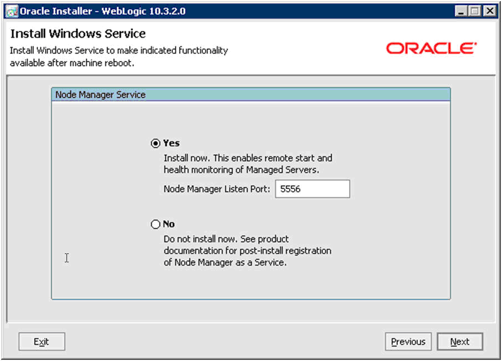Screen dimensions: 502x361
Task: Click the Oracle Installer title bar icon
Action: [x=12, y=12]
